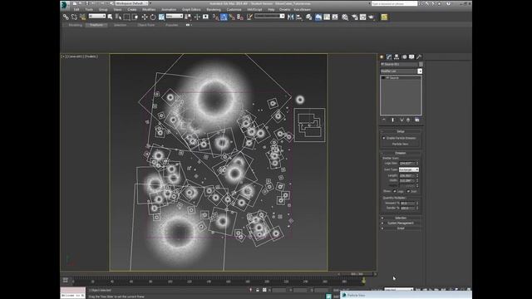Switch to the Create command panel tab
Viewport: 532px width, 299px height.
[382, 57]
